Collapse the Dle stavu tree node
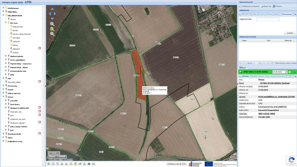Viewport: 297px width, 167px height. point(6,23)
